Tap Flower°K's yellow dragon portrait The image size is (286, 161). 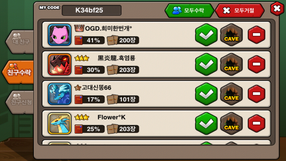[x=59, y=124]
